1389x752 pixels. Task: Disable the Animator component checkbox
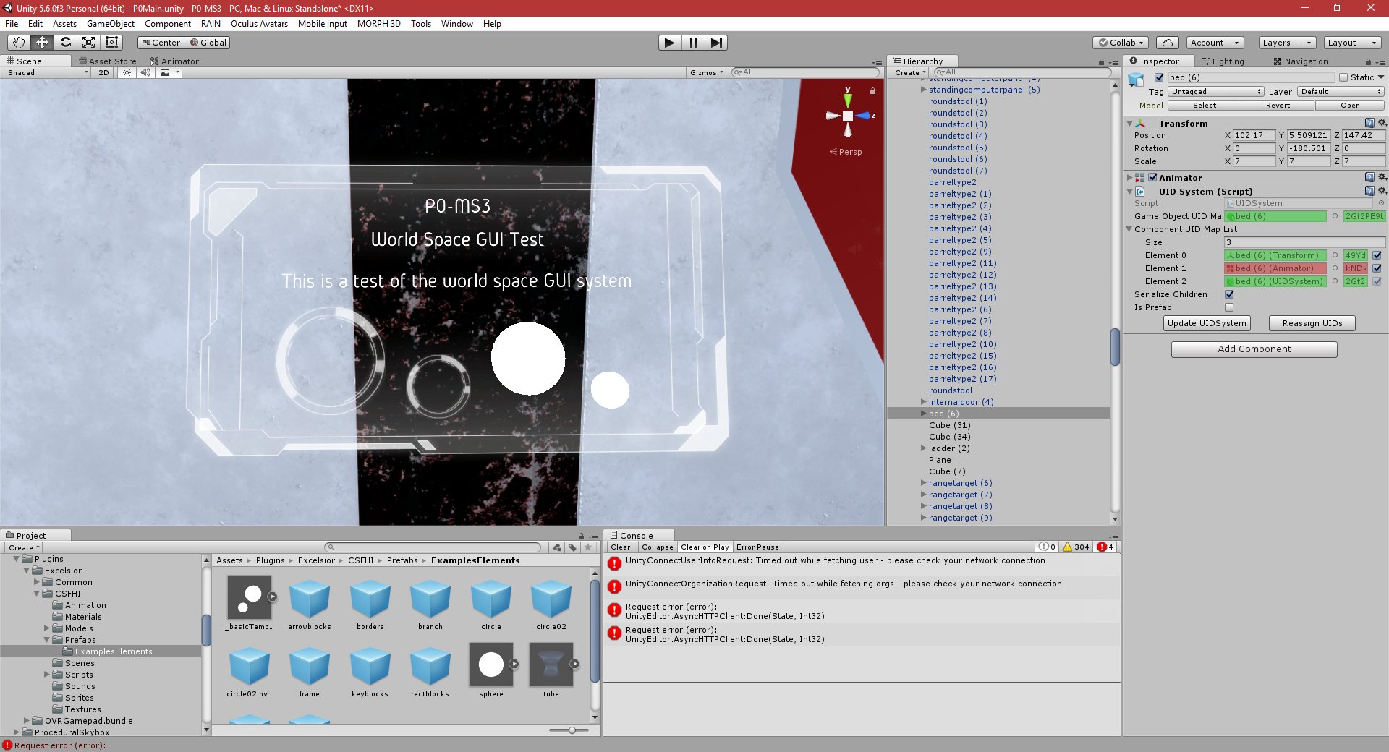1151,177
